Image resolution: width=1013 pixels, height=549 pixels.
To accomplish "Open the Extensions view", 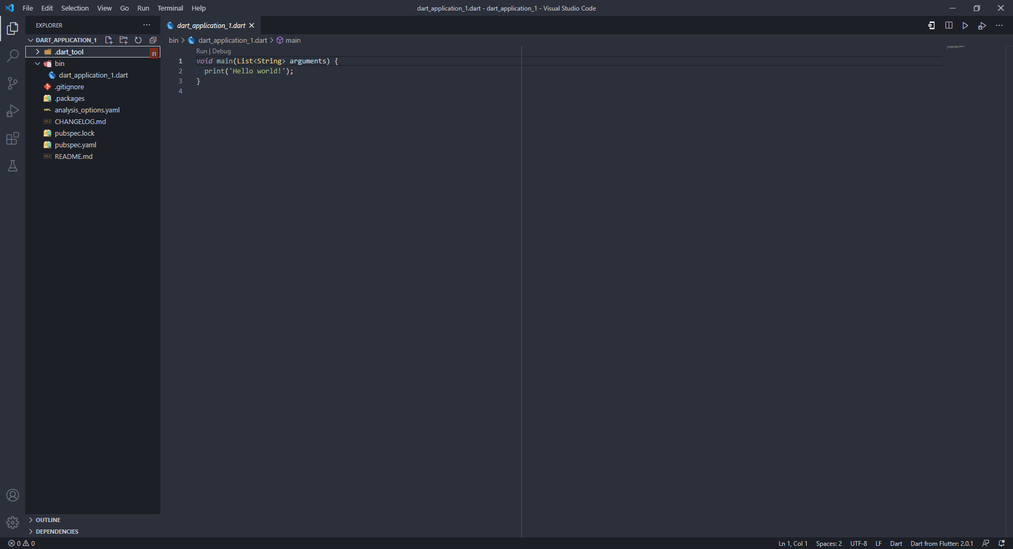I will click(x=13, y=138).
